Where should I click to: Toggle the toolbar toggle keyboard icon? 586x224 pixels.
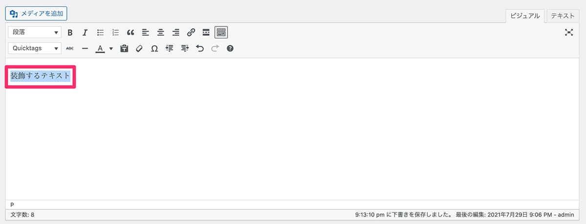[x=221, y=33]
